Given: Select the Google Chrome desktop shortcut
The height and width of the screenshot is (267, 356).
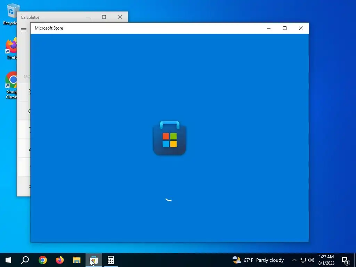Looking at the screenshot, I should coord(11,85).
